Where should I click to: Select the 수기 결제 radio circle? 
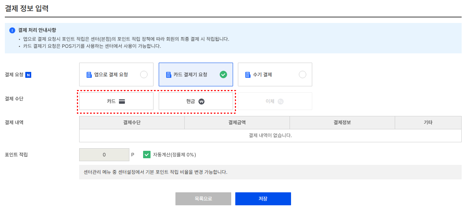click(x=303, y=74)
